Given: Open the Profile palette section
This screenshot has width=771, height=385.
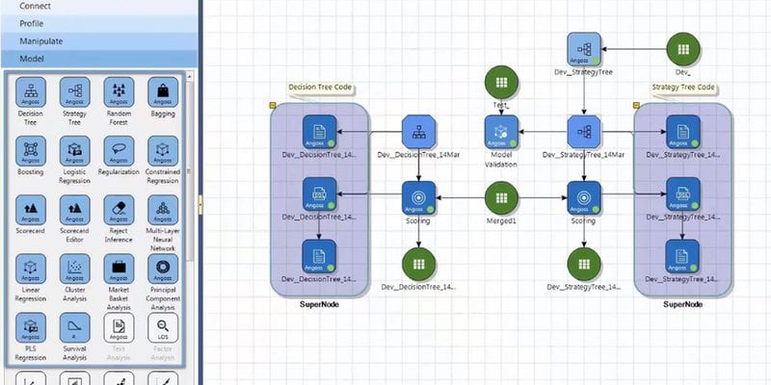Looking at the screenshot, I should pyautogui.click(x=99, y=23).
